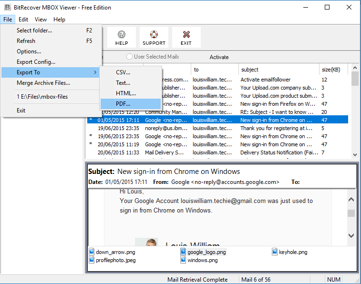Open Options... from the File menu
Screen dimensions: 361x284
(x=51, y=51)
